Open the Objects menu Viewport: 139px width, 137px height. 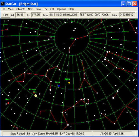21,9
